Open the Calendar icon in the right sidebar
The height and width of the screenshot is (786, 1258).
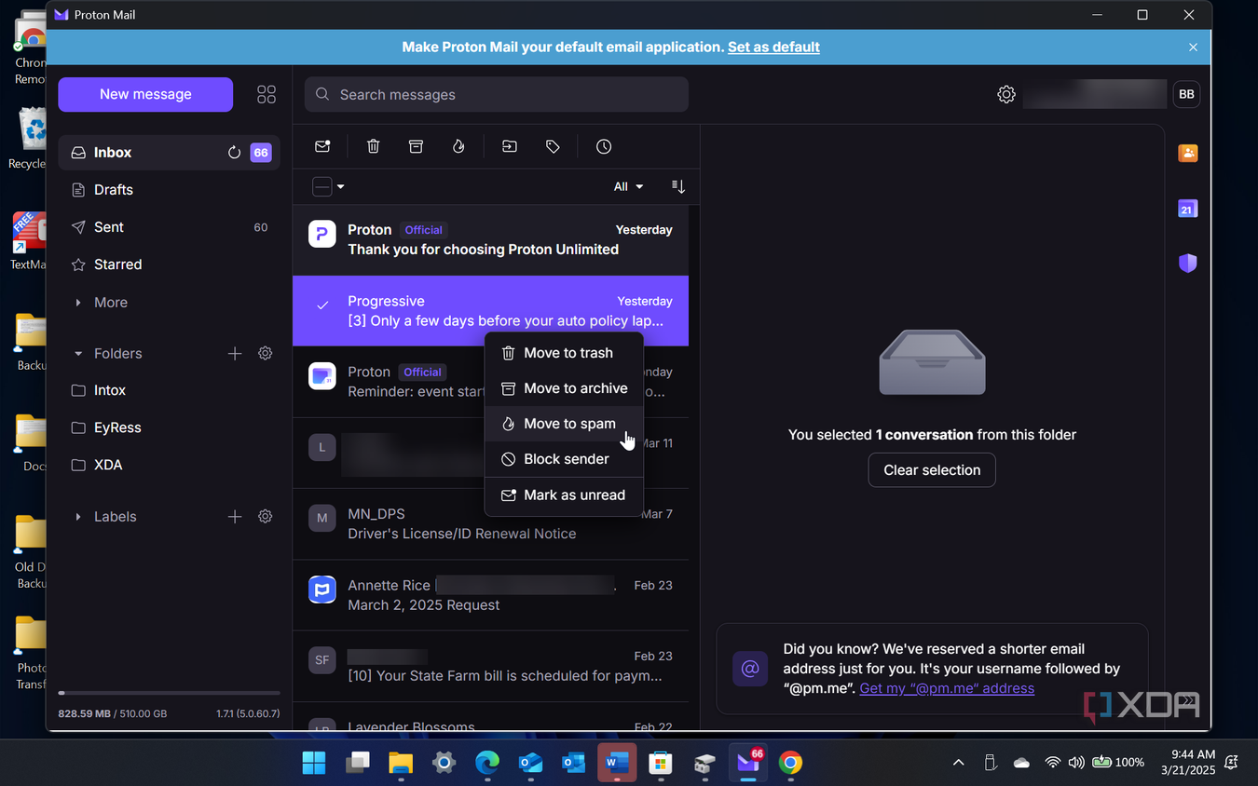coord(1187,209)
